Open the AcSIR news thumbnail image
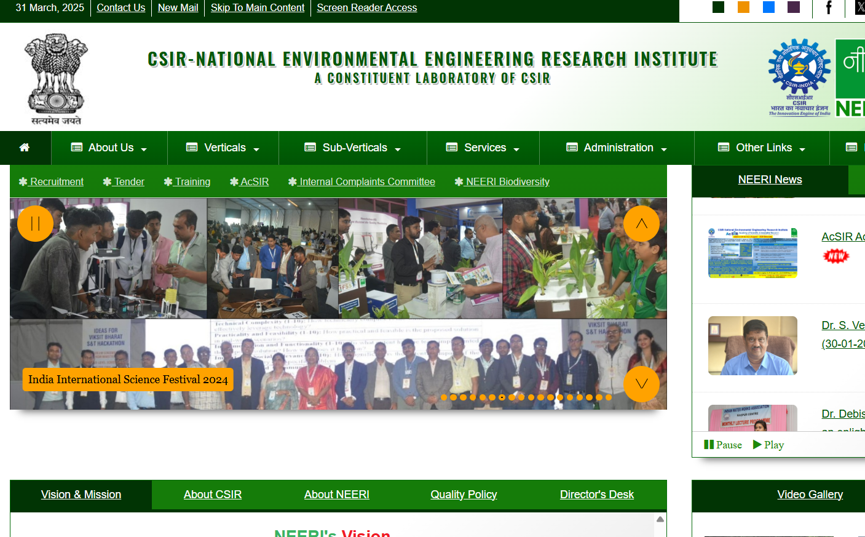 click(752, 252)
